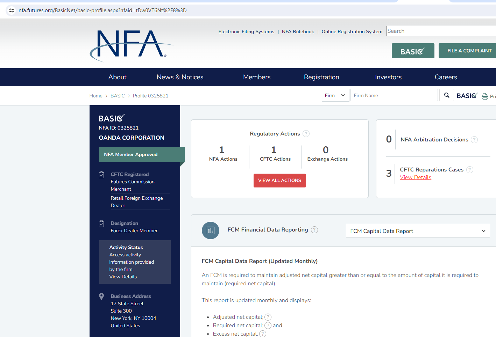Click the BASIC logo in the sidebar
The image size is (496, 337).
click(x=112, y=118)
